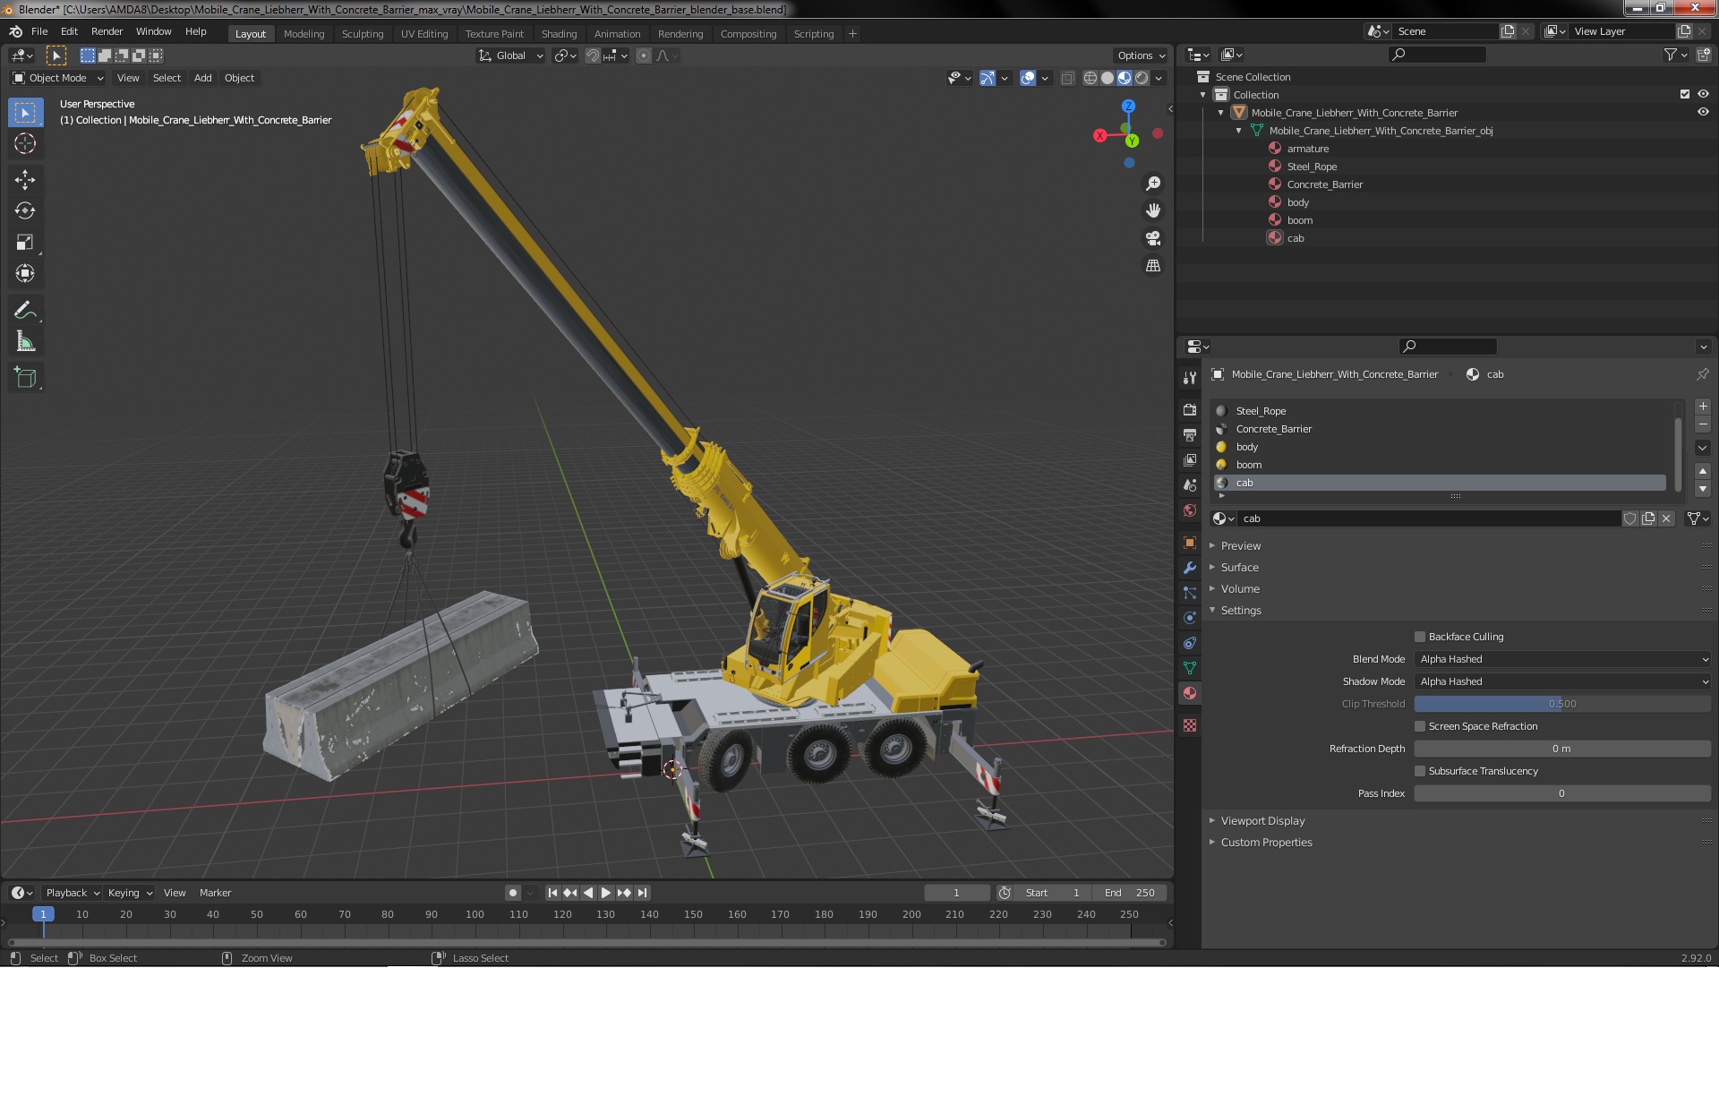Collapse the Settings panel
This screenshot has height=1105, width=1719.
(1241, 610)
